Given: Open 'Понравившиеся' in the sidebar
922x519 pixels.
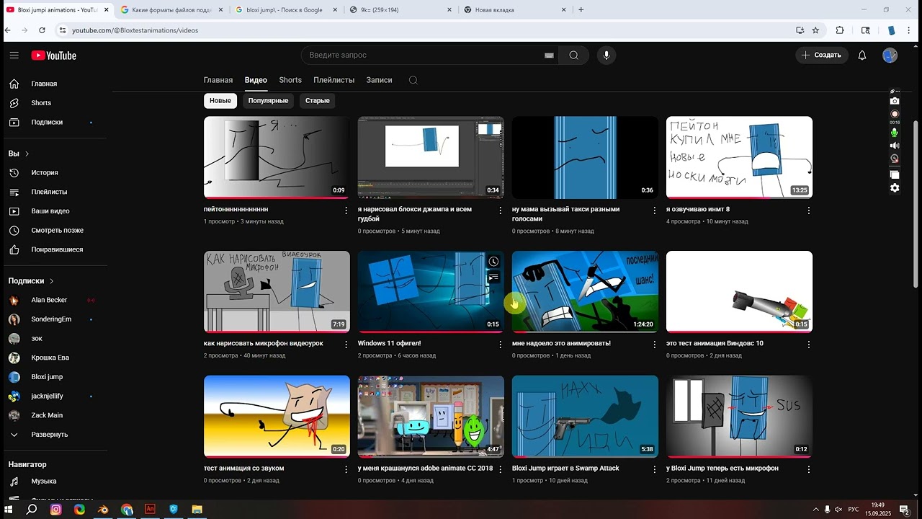Looking at the screenshot, I should (56, 249).
